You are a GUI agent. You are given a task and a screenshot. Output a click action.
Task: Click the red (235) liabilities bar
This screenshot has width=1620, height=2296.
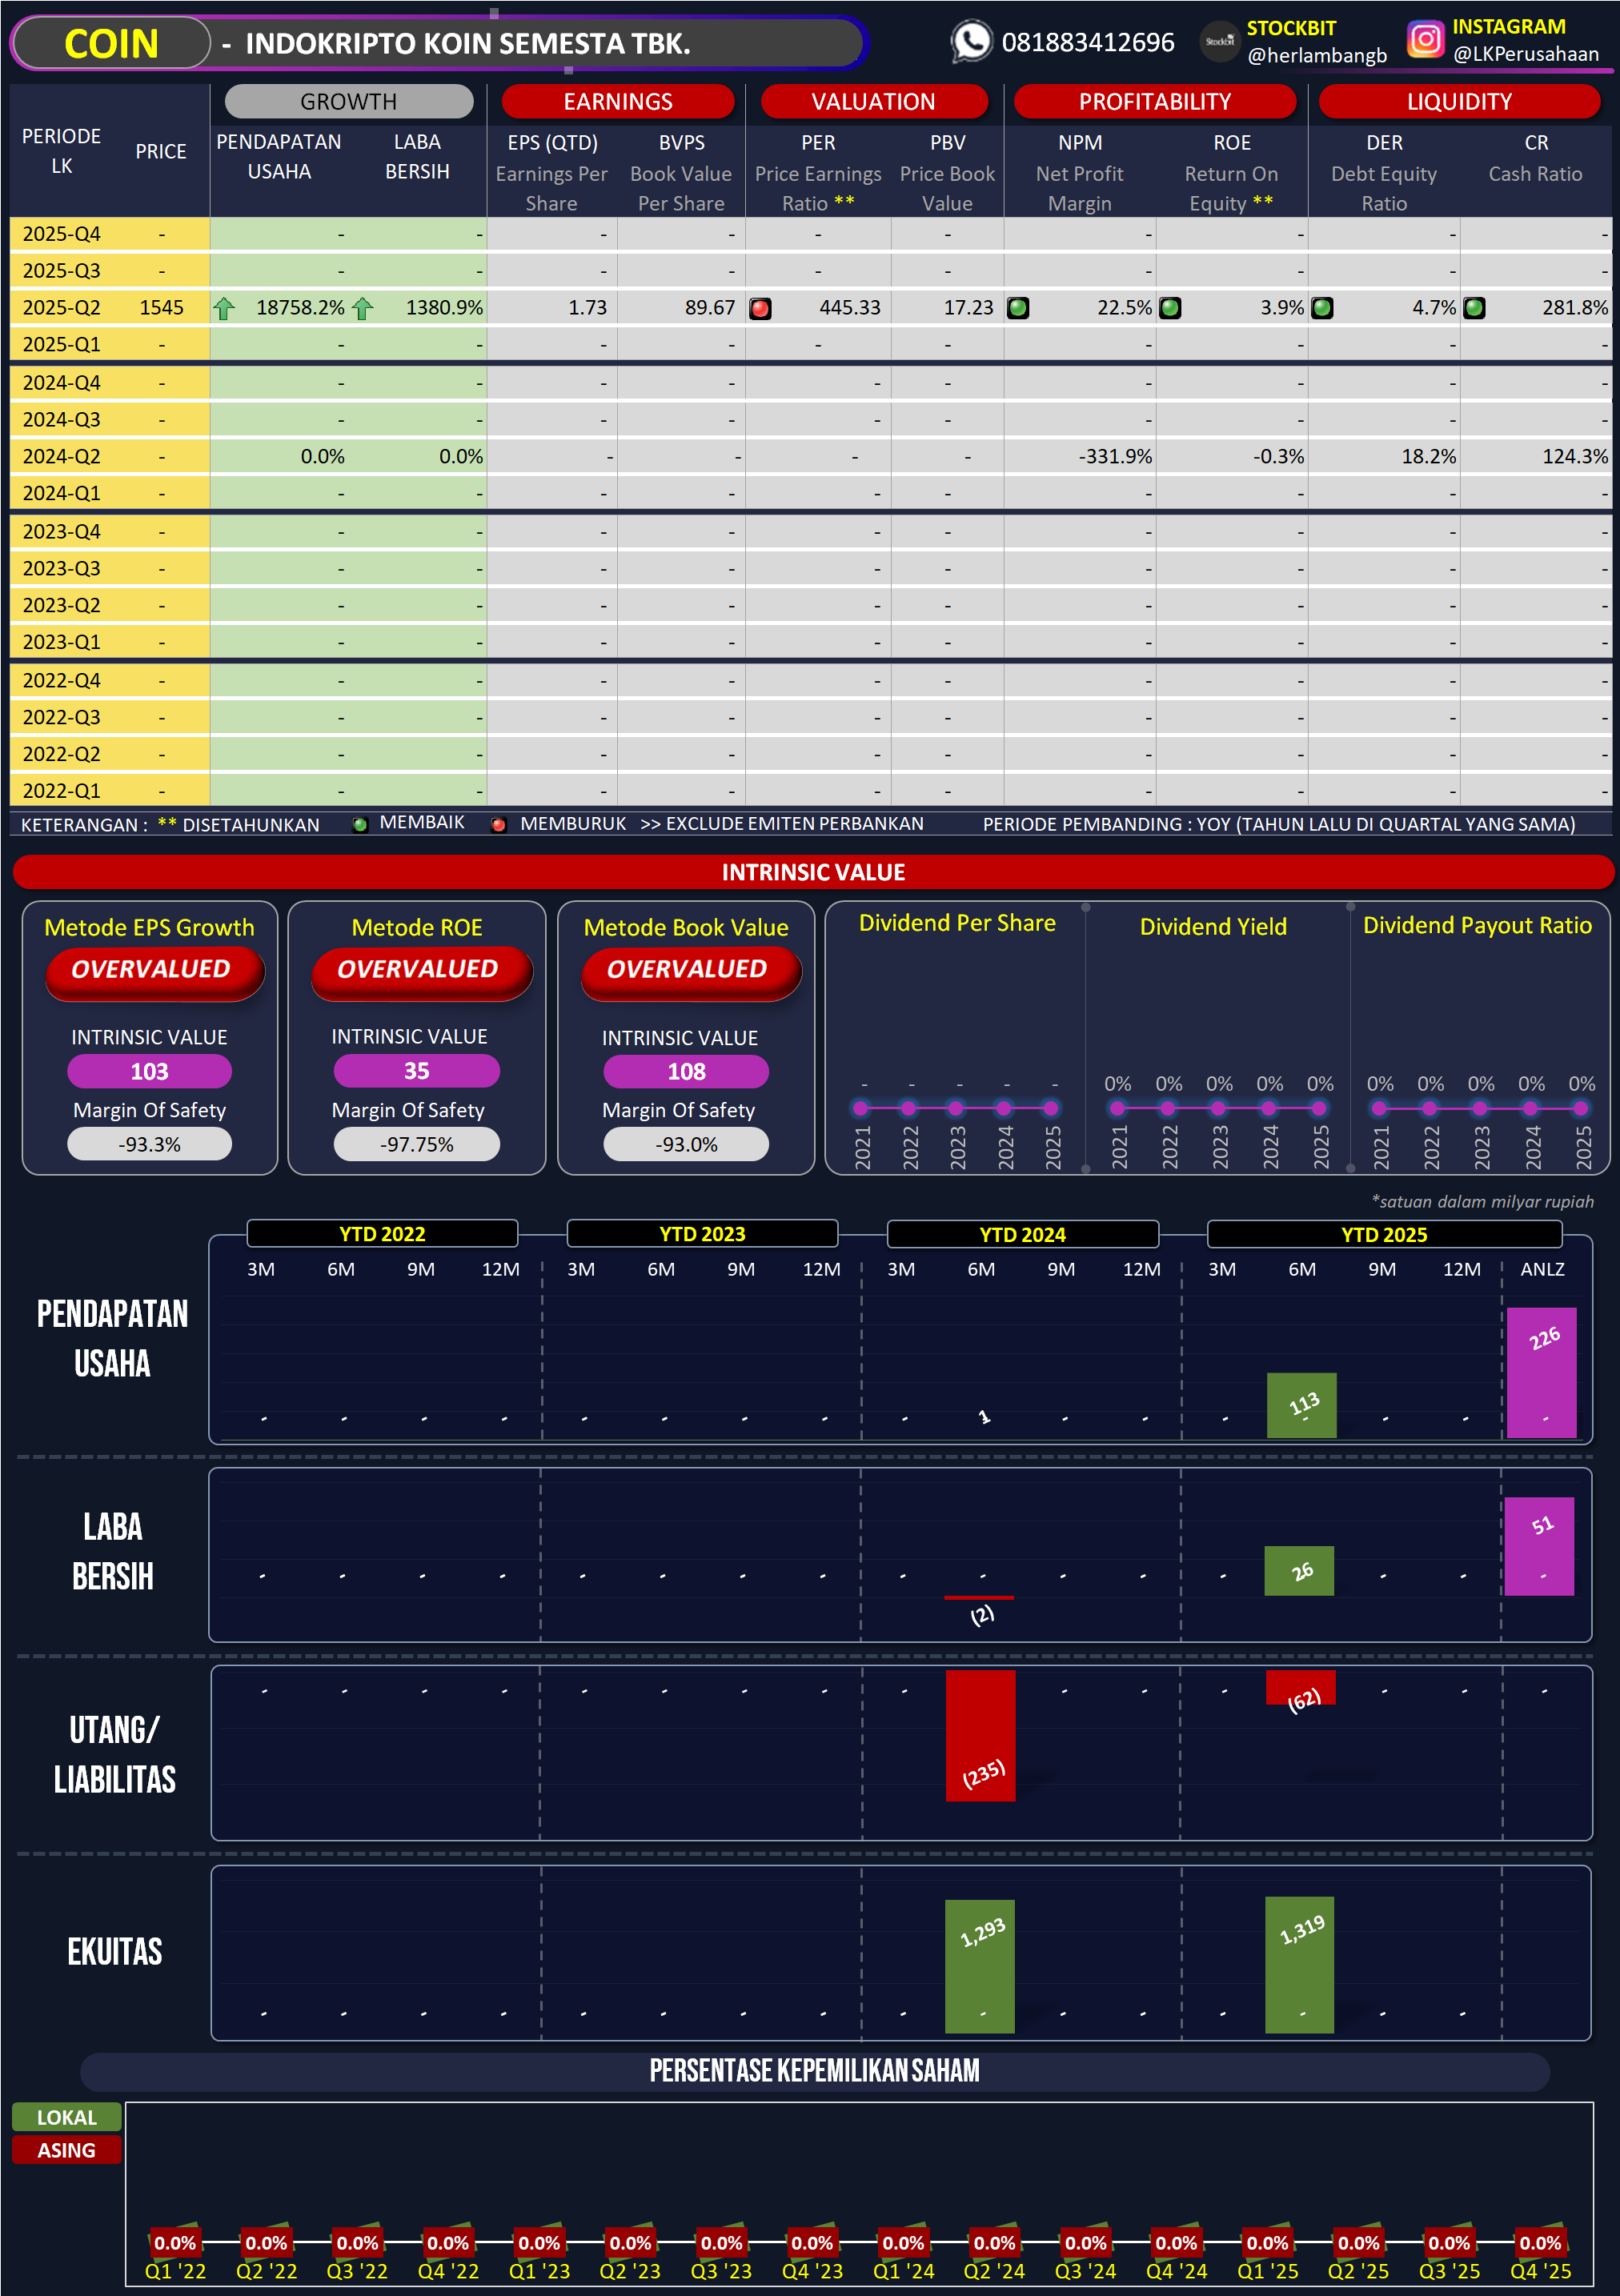pos(980,1735)
